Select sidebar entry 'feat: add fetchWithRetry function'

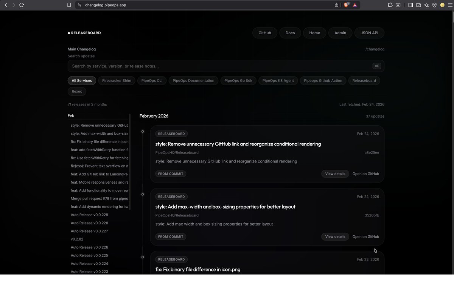point(100,150)
